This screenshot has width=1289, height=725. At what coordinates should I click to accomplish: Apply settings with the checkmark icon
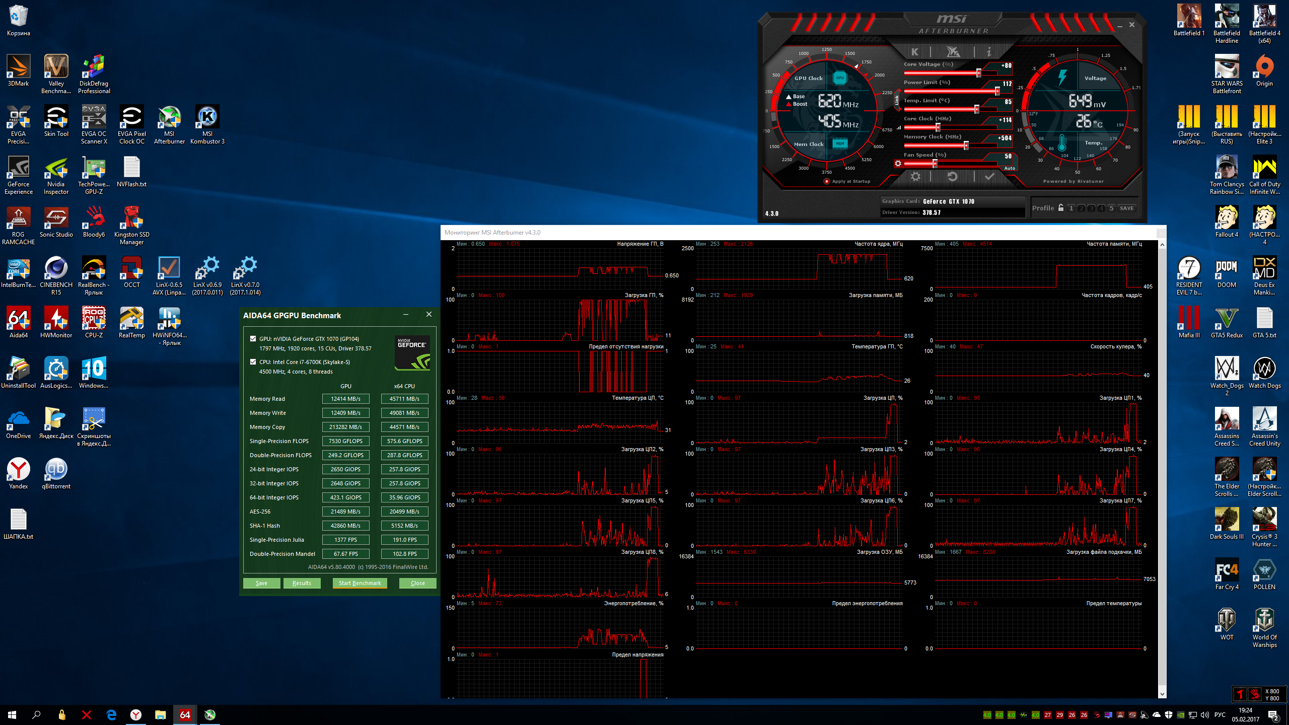click(x=989, y=177)
